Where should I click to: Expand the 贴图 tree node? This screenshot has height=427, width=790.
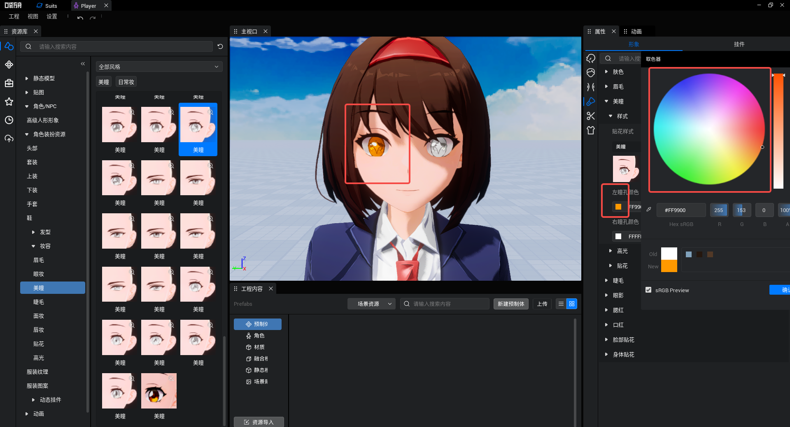(27, 92)
